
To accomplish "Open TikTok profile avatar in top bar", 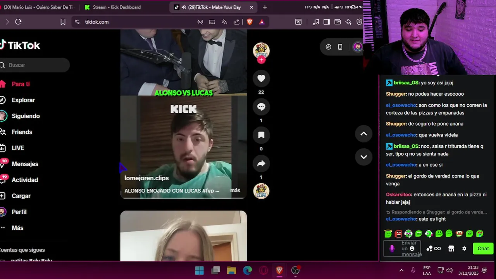I will tap(357, 47).
